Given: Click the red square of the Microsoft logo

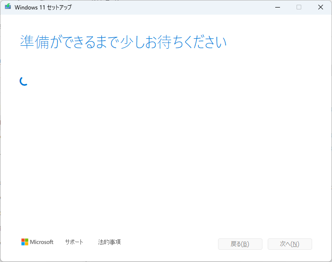Looking at the screenshot, I should 23,240.
